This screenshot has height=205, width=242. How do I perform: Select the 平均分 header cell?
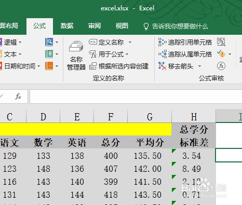click(x=150, y=142)
